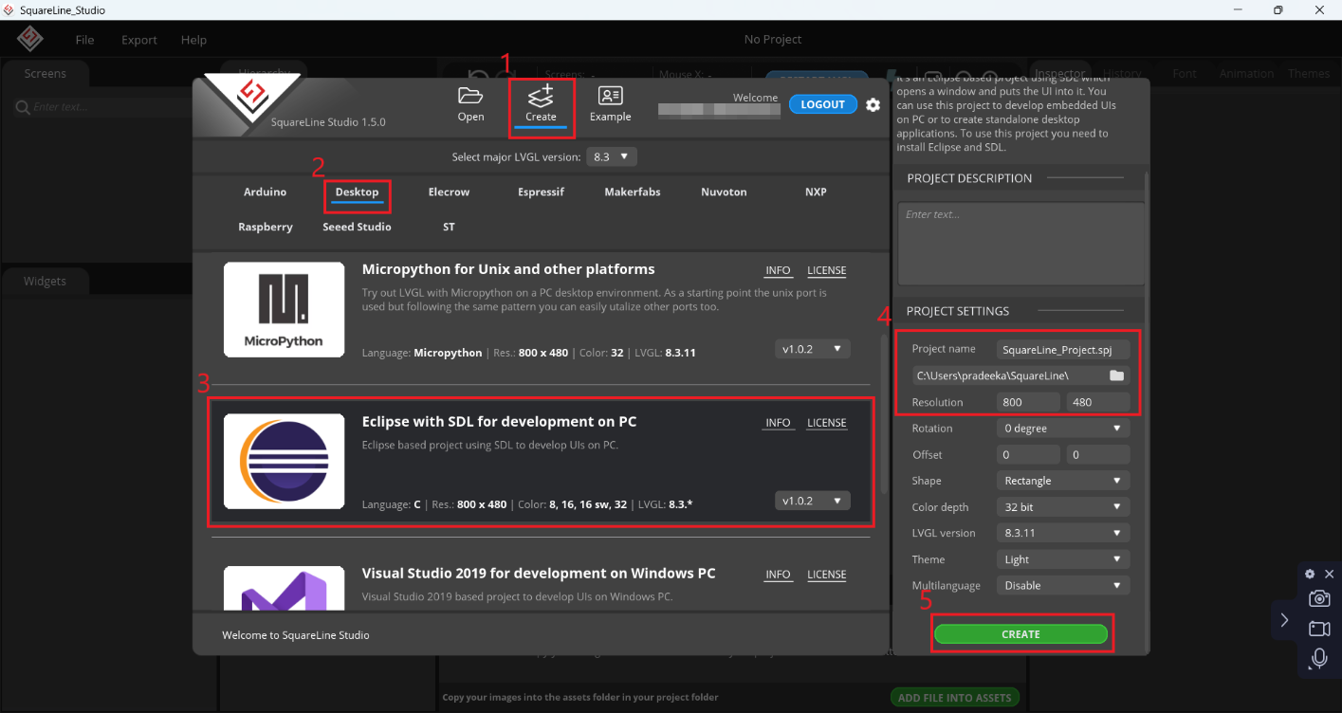Screen dimensions: 1342x713
Task: Open the Shape Rectangle dropdown
Action: pos(1063,481)
